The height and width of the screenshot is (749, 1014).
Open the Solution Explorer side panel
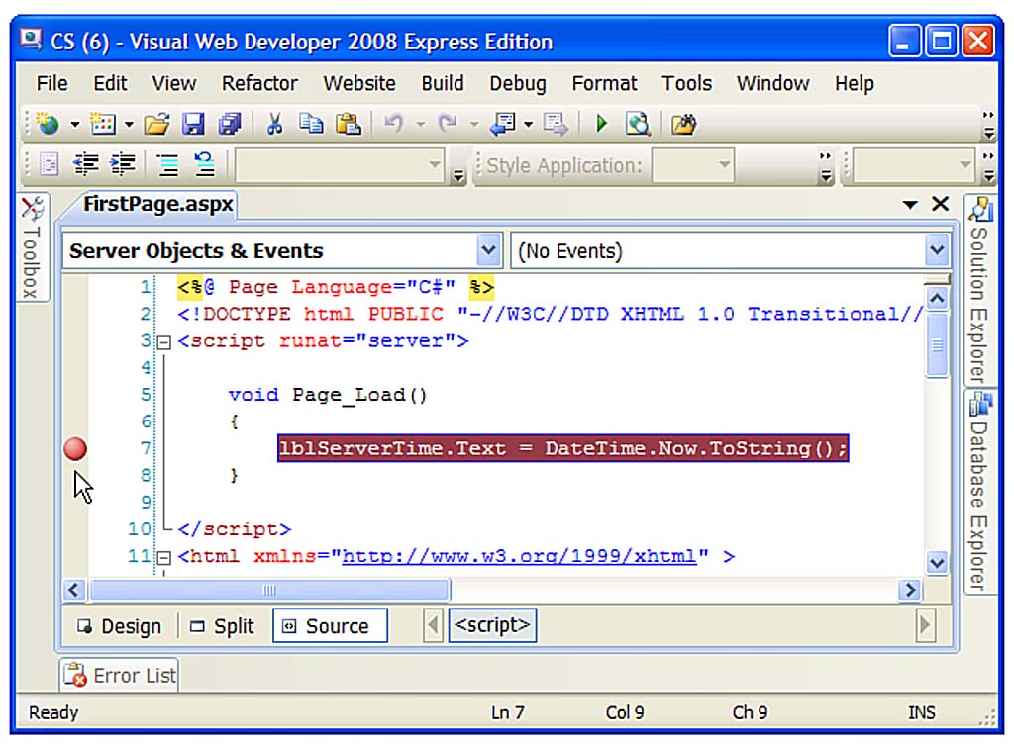(980, 290)
